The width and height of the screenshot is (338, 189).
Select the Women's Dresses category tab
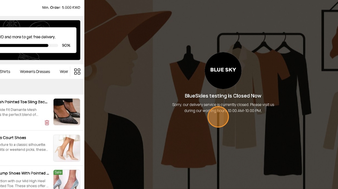(35, 72)
